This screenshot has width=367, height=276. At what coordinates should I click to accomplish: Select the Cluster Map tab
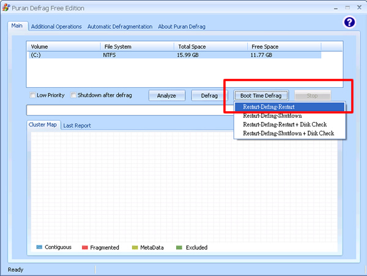43,125
